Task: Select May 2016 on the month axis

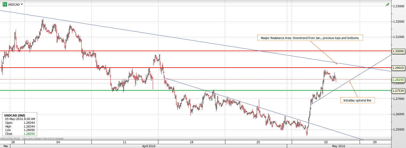Action: (x=339, y=146)
